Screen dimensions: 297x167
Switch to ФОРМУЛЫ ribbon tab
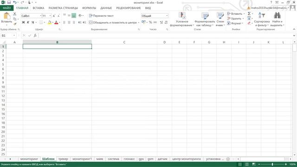[89, 8]
